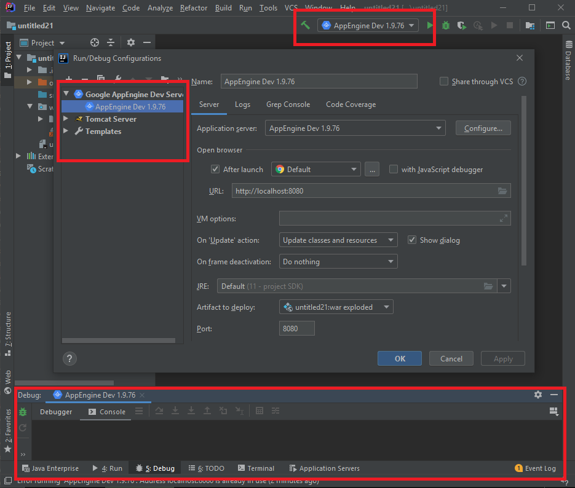The width and height of the screenshot is (575, 488).
Task: Open Project Structure icon in main toolbar
Action: tap(529, 25)
